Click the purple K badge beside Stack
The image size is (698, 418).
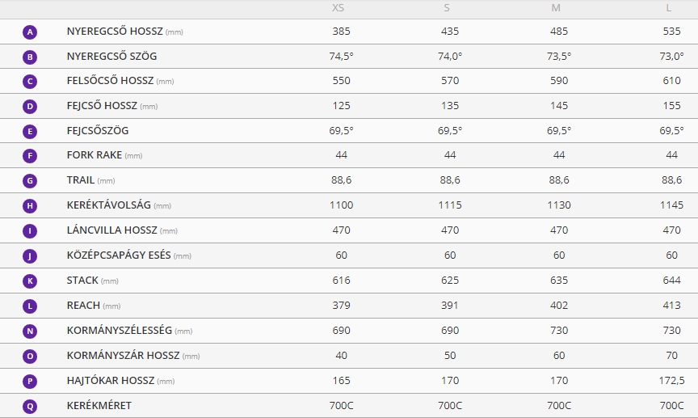pyautogui.click(x=30, y=281)
